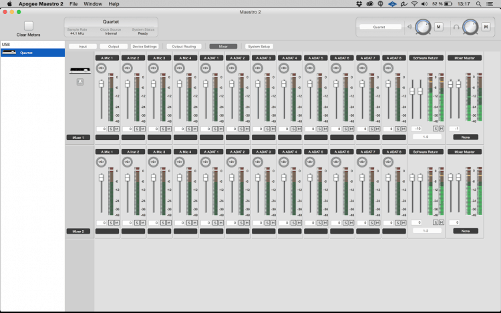
Task: Click the A ADAT 1 pan knob in Mixer 2
Action: pyautogui.click(x=206, y=162)
